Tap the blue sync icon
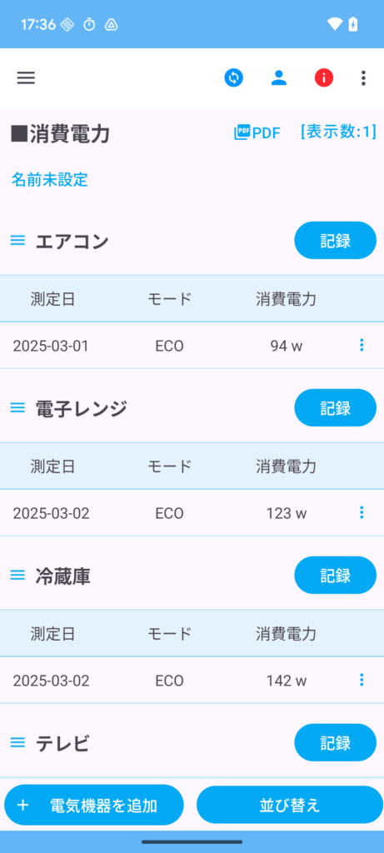This screenshot has width=384, height=853. pos(234,77)
